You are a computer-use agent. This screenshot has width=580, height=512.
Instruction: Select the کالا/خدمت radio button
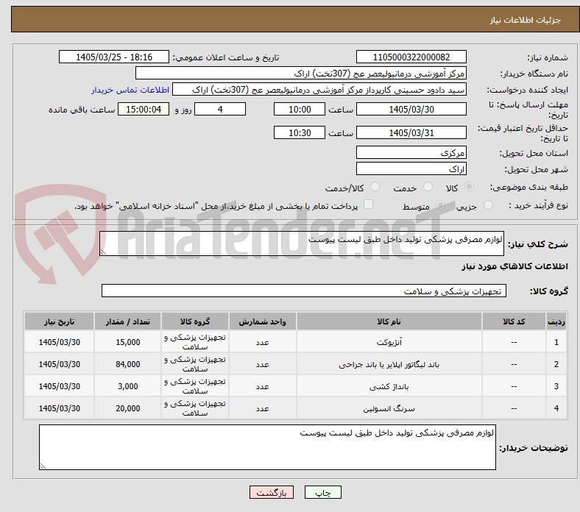pos(375,187)
